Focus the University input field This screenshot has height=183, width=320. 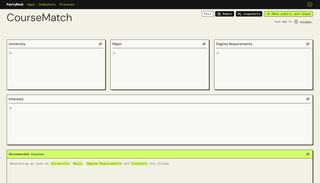click(56, 69)
